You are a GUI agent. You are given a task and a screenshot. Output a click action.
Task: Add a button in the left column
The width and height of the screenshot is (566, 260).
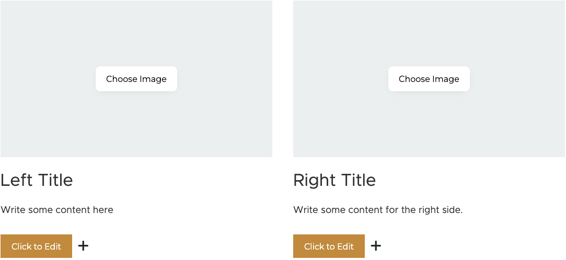pos(84,246)
